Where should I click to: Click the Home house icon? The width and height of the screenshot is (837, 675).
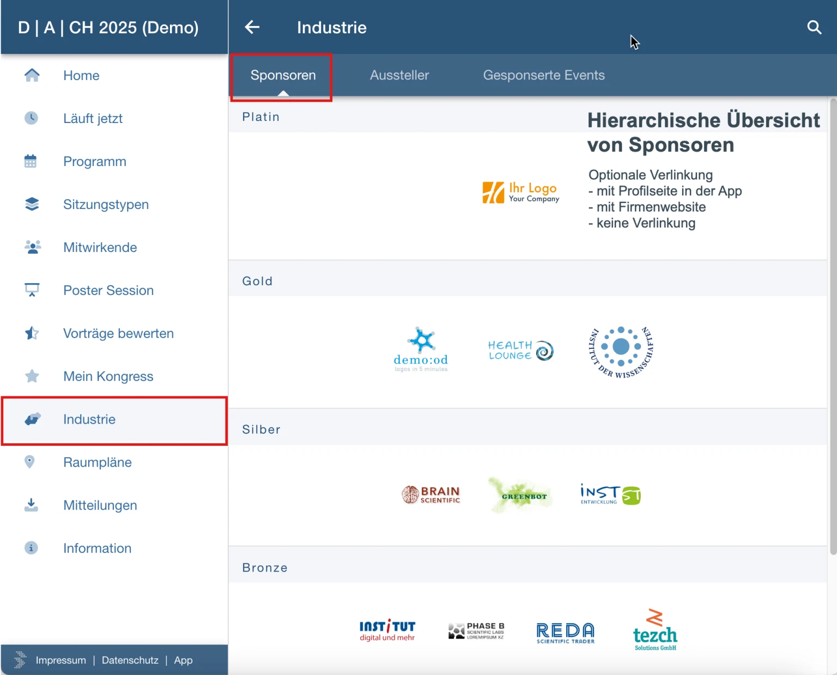coord(32,75)
